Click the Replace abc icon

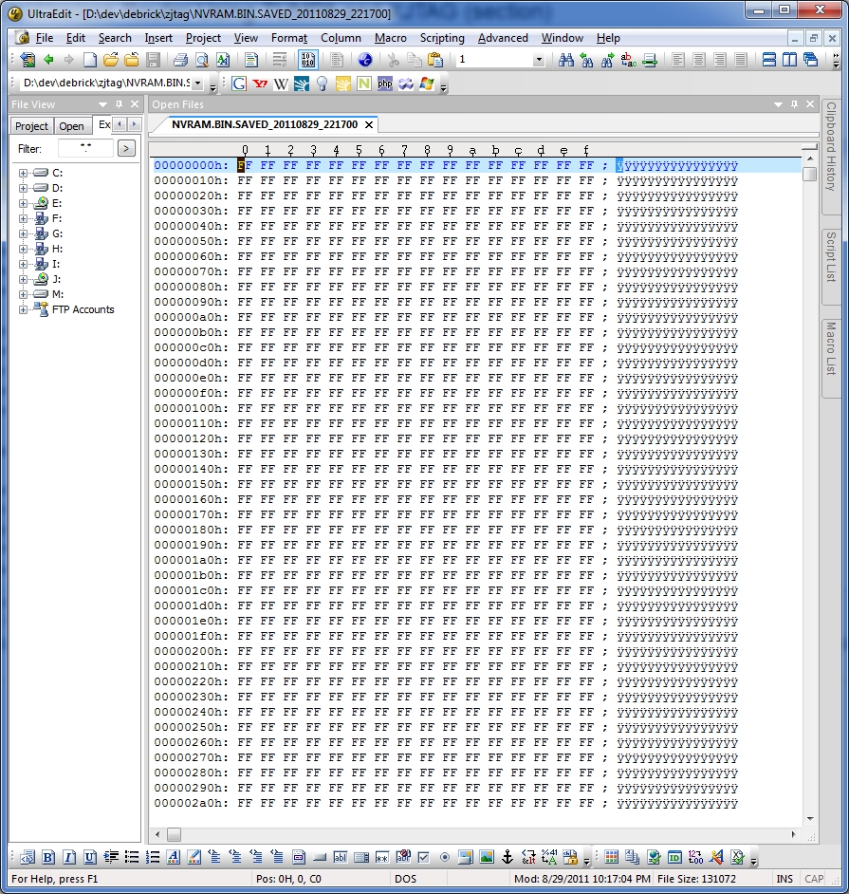pyautogui.click(x=629, y=59)
